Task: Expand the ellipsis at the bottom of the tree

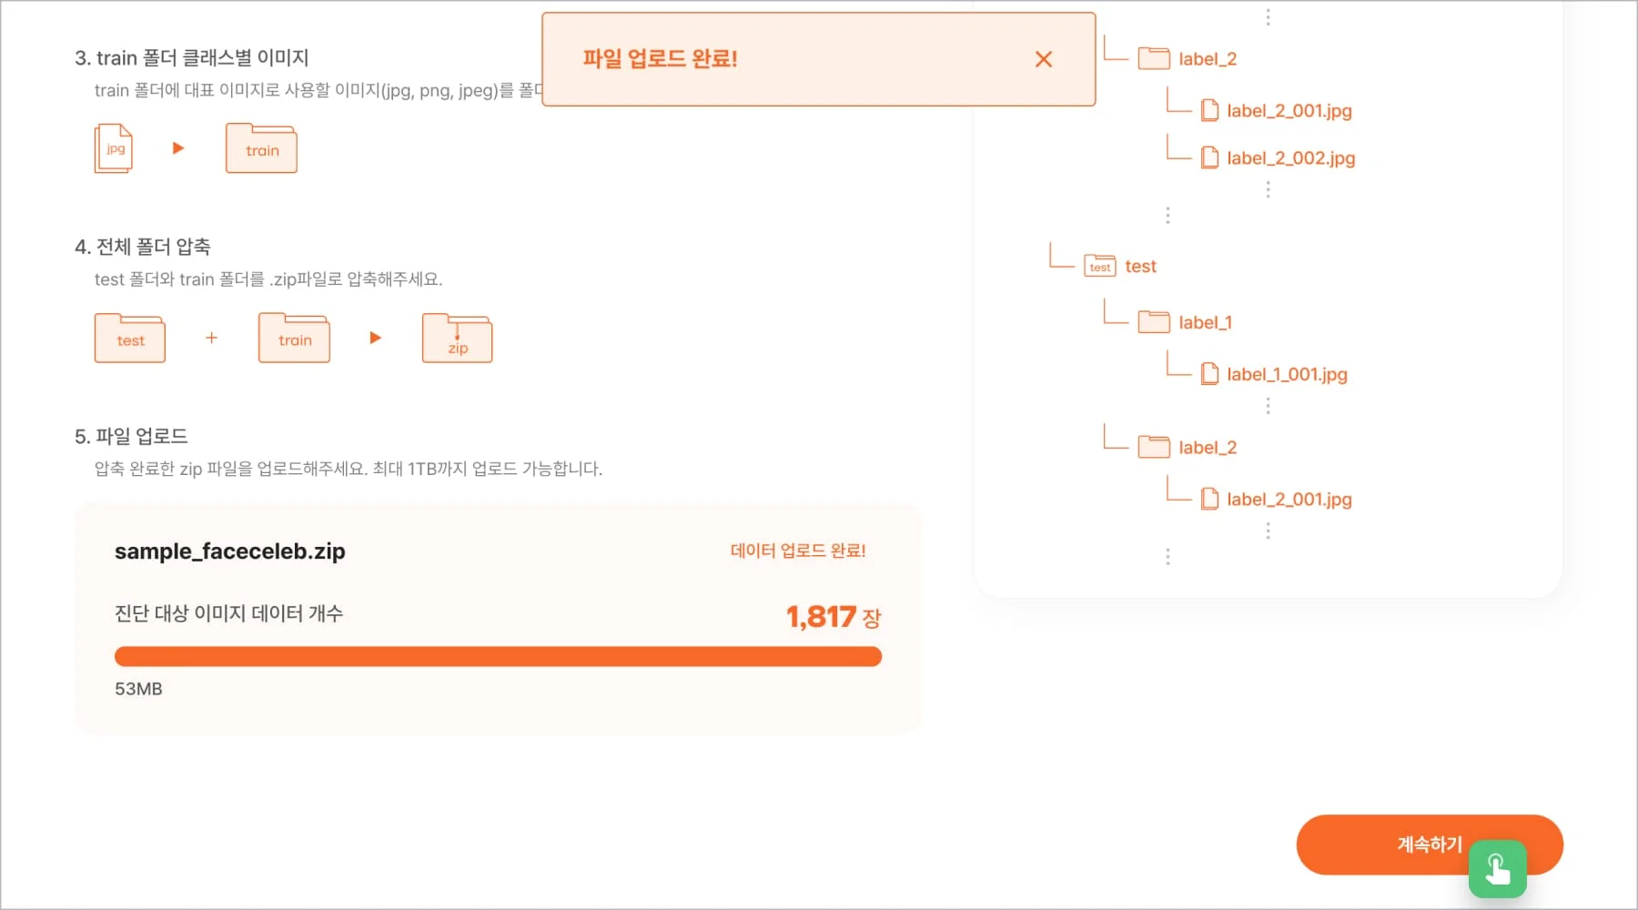Action: [1168, 556]
